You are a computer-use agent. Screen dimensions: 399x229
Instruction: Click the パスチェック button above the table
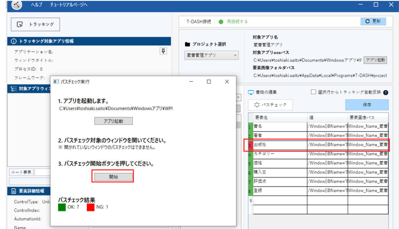click(x=270, y=105)
